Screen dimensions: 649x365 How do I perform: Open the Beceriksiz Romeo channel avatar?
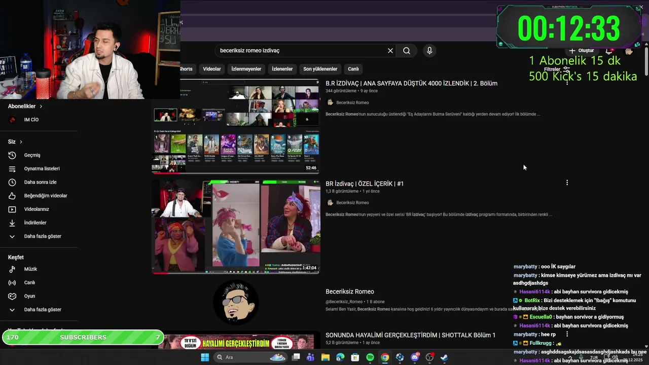coord(236,303)
